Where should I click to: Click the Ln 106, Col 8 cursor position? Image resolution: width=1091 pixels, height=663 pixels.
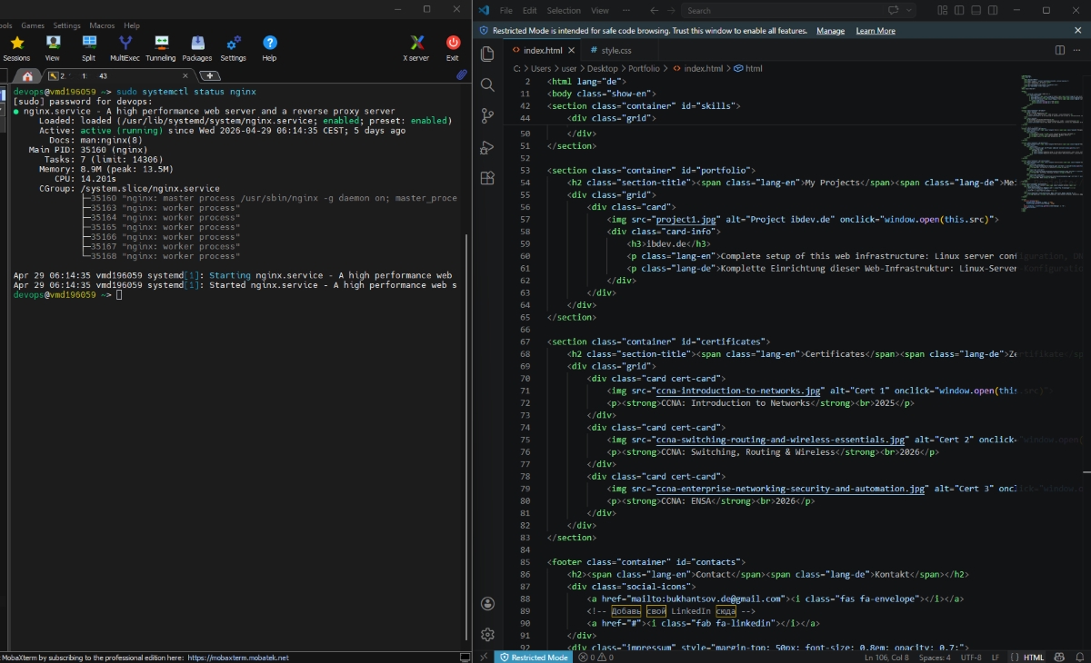pos(885,657)
